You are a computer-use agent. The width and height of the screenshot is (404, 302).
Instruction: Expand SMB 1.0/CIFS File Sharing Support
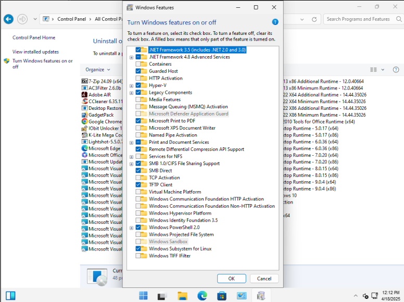pos(131,164)
